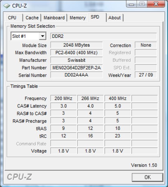Click the Voltage 1.8 V cell under 200 MHz
The image size is (168, 187).
[63, 151]
